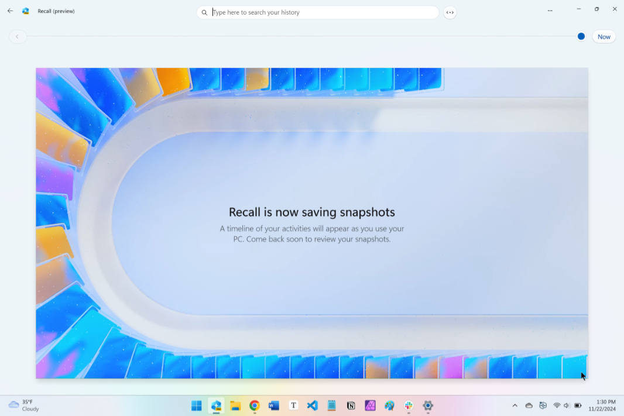Open Affinity Photo from the taskbar

[x=370, y=405]
